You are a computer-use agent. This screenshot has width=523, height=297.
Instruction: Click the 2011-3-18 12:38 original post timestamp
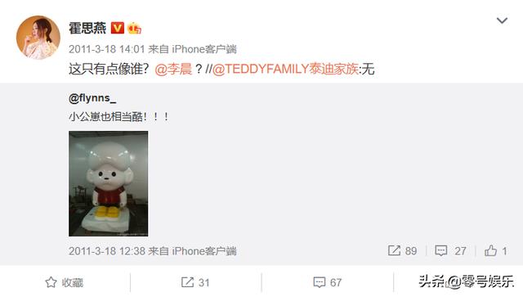click(107, 251)
